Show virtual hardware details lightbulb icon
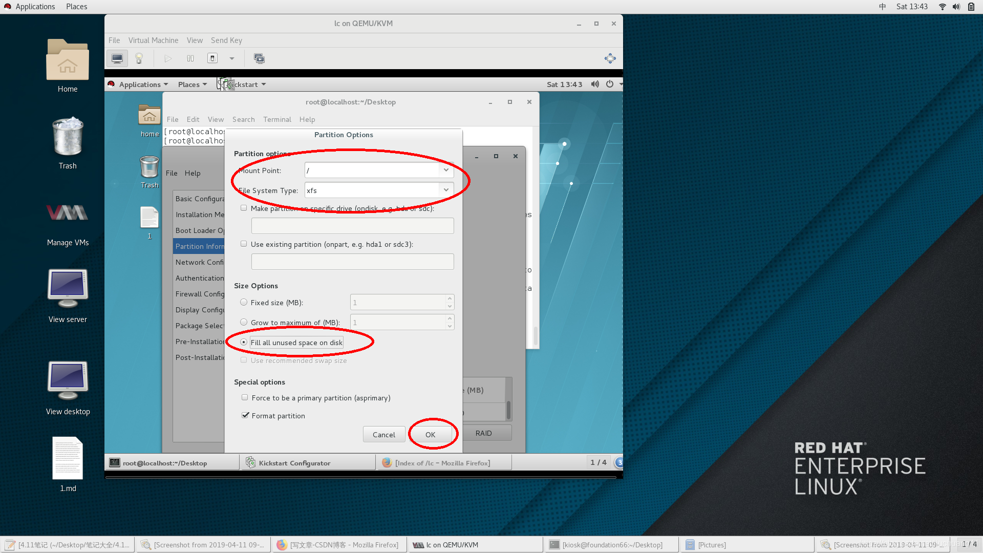The width and height of the screenshot is (983, 553). click(x=139, y=58)
